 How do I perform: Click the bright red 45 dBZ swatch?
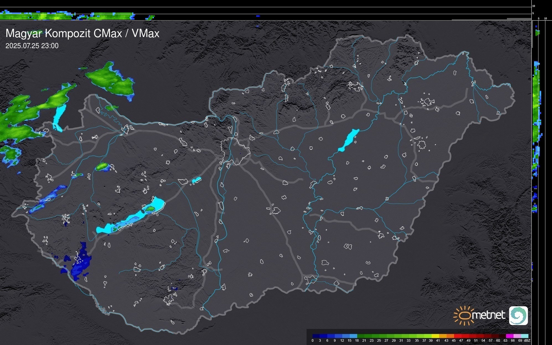click(457, 336)
